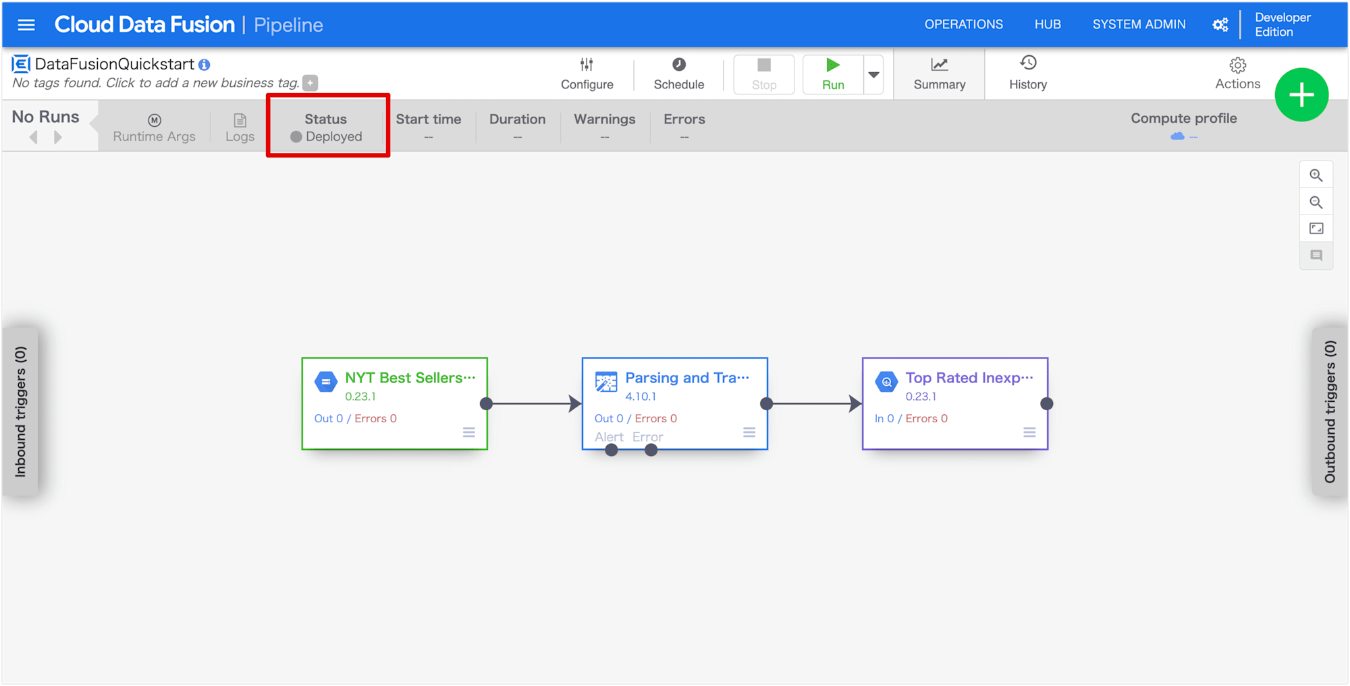Image resolution: width=1350 pixels, height=686 pixels.
Task: Fit pipeline to screen
Action: tap(1316, 229)
